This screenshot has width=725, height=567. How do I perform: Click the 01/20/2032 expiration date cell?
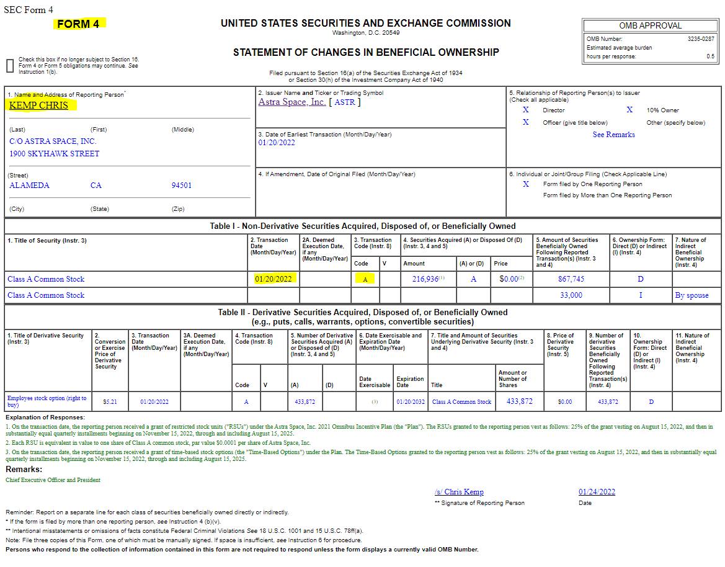[x=411, y=402]
